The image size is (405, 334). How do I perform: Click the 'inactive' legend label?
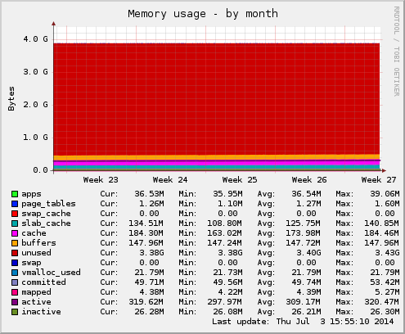[41, 312]
